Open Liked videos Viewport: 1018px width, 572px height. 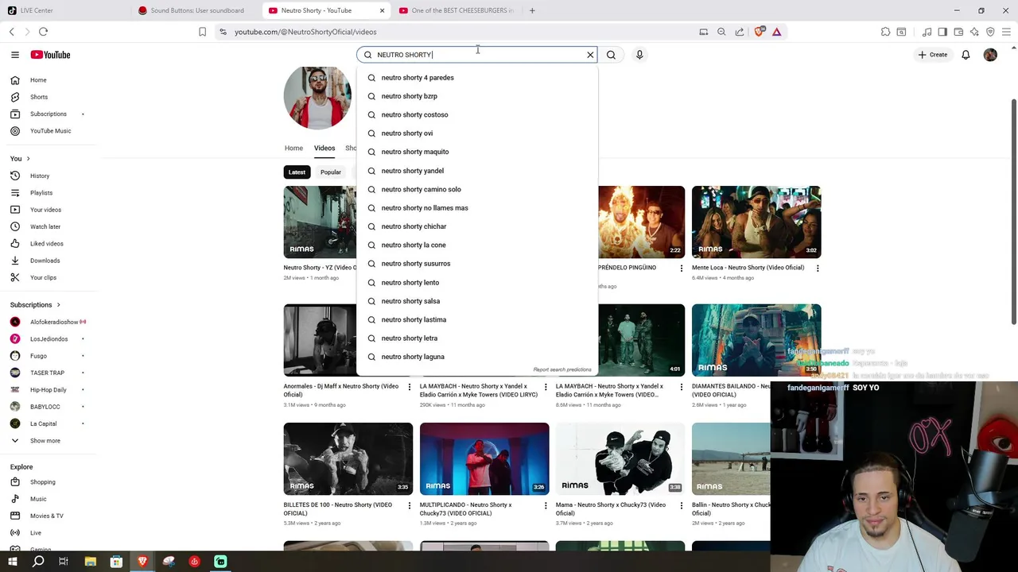(48, 244)
